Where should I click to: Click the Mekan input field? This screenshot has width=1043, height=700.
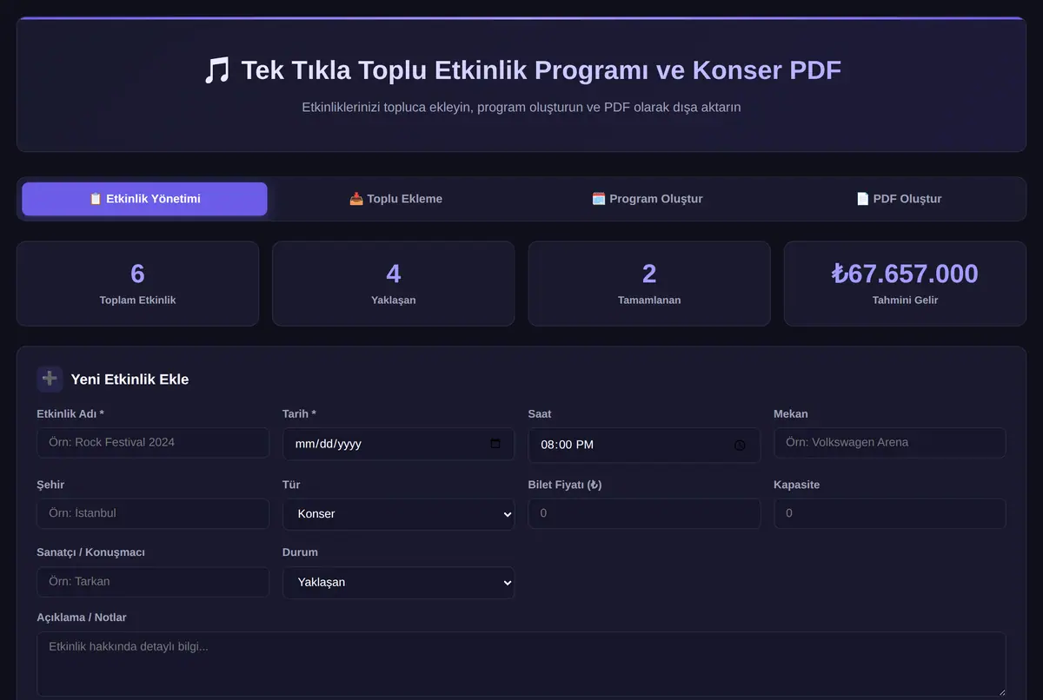[890, 443]
